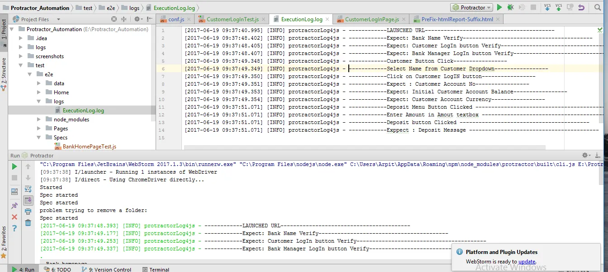
Task: Click the gray Stop square in top toolbar
Action: [533, 7]
